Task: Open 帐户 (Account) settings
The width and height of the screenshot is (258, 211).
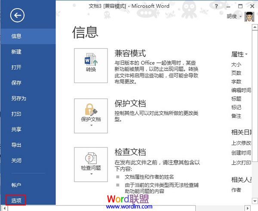Action: point(17,185)
